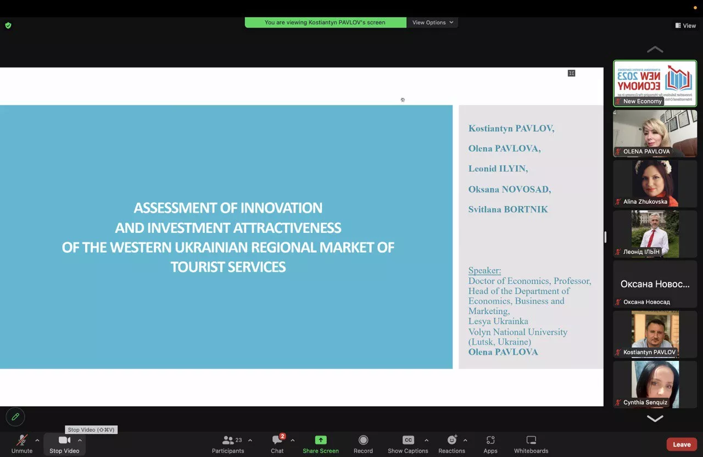The image size is (703, 457).
Task: Leave the meeting
Action: pyautogui.click(x=682, y=444)
